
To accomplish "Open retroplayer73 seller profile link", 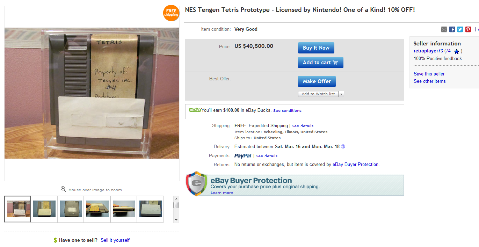I will (428, 51).
